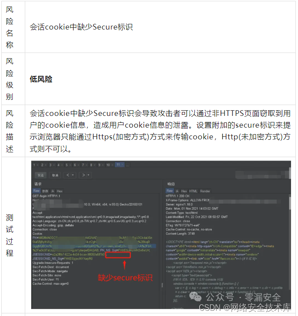Click the response pane vertical scrollbar
The image size is (298, 316).
point(290,204)
